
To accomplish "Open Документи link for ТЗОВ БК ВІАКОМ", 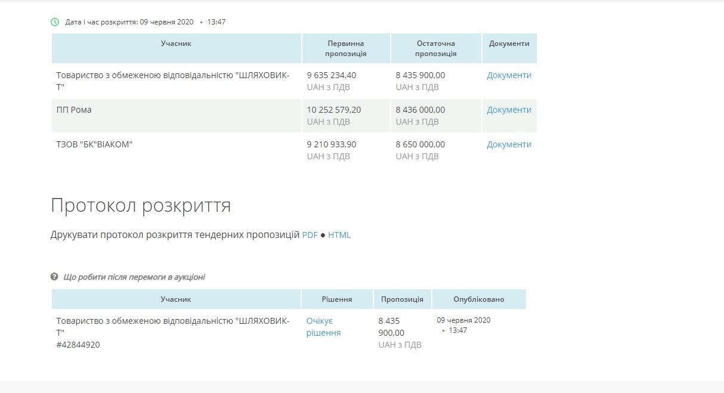I will (x=509, y=144).
